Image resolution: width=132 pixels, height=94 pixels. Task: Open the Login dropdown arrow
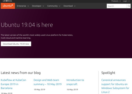click(129, 1)
